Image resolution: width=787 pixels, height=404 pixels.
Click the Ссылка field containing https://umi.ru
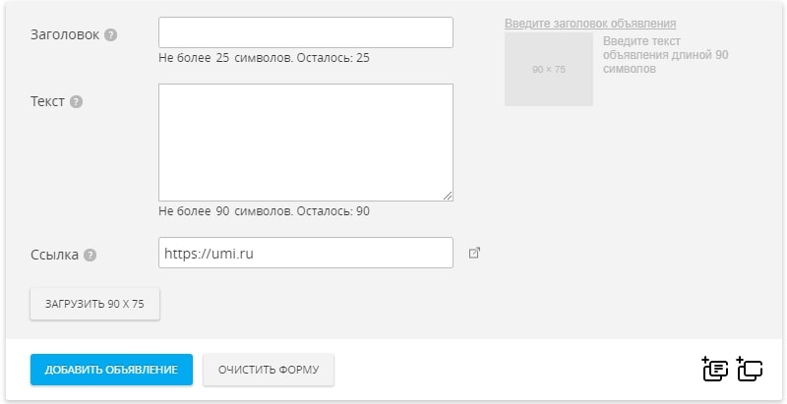click(306, 253)
